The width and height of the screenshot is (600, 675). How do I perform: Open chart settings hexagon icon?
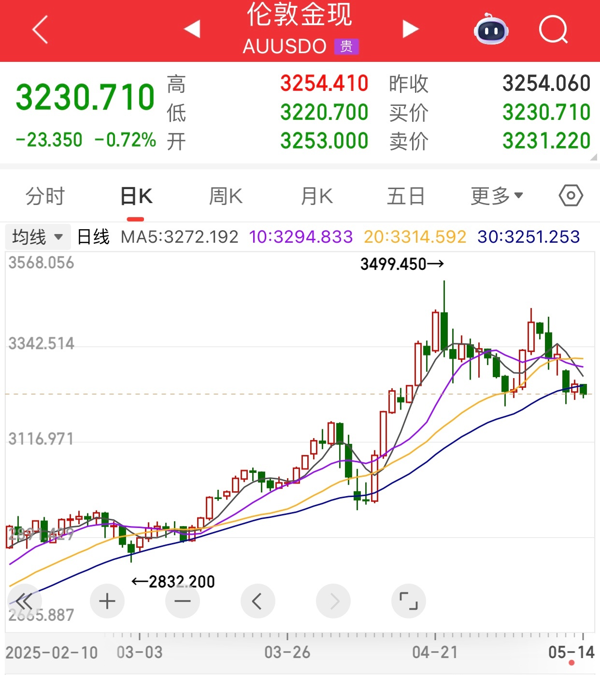571,196
